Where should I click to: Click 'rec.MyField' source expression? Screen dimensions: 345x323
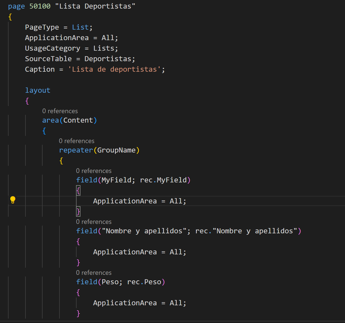point(163,180)
